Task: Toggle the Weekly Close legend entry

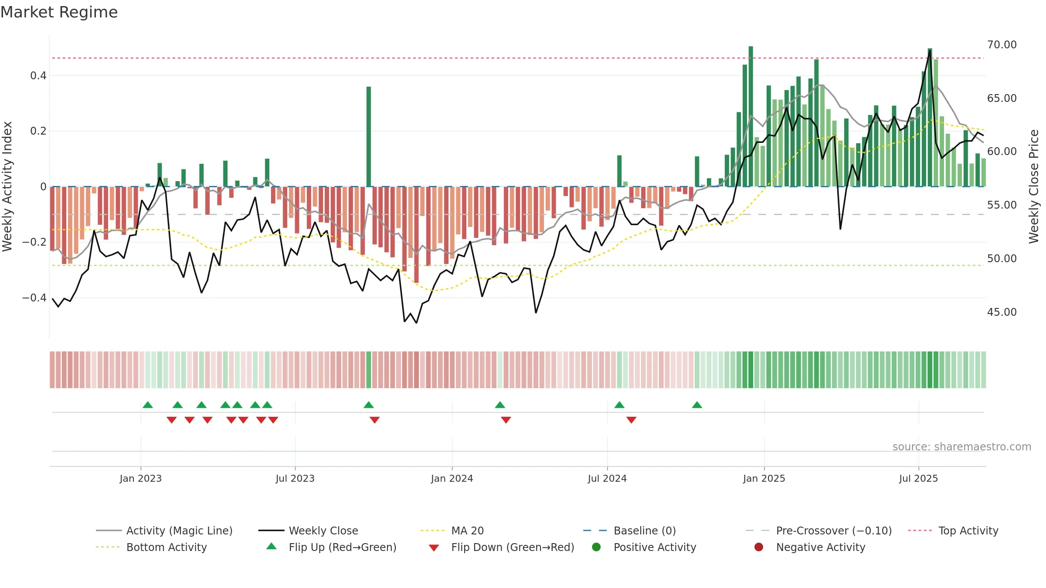Action: tap(308, 531)
